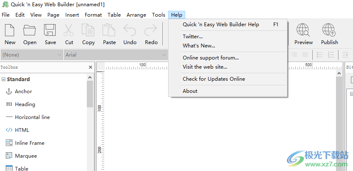The image size is (353, 171).
Task: Click the Redo arrow icon
Action: 151,30
